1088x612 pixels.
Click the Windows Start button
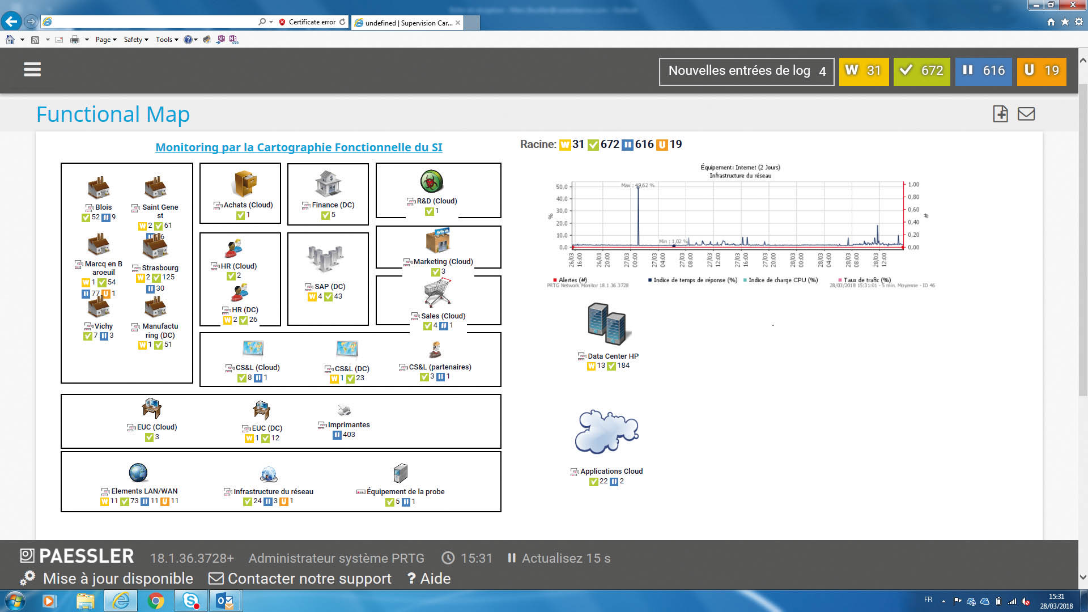(x=15, y=601)
